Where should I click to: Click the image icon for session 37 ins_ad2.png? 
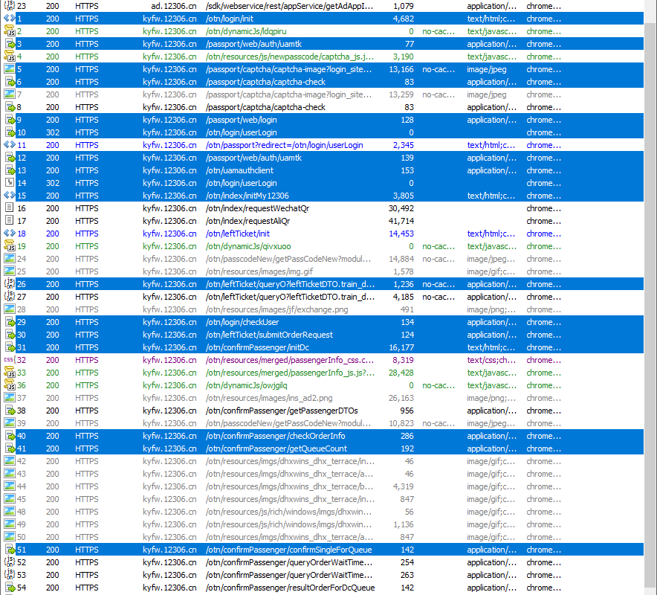coord(9,397)
